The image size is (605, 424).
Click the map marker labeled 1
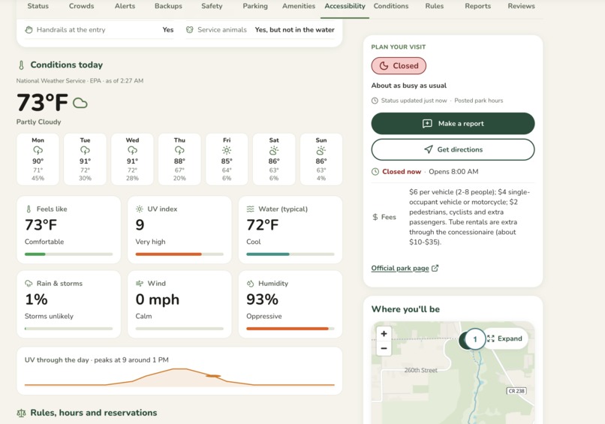coord(475,339)
